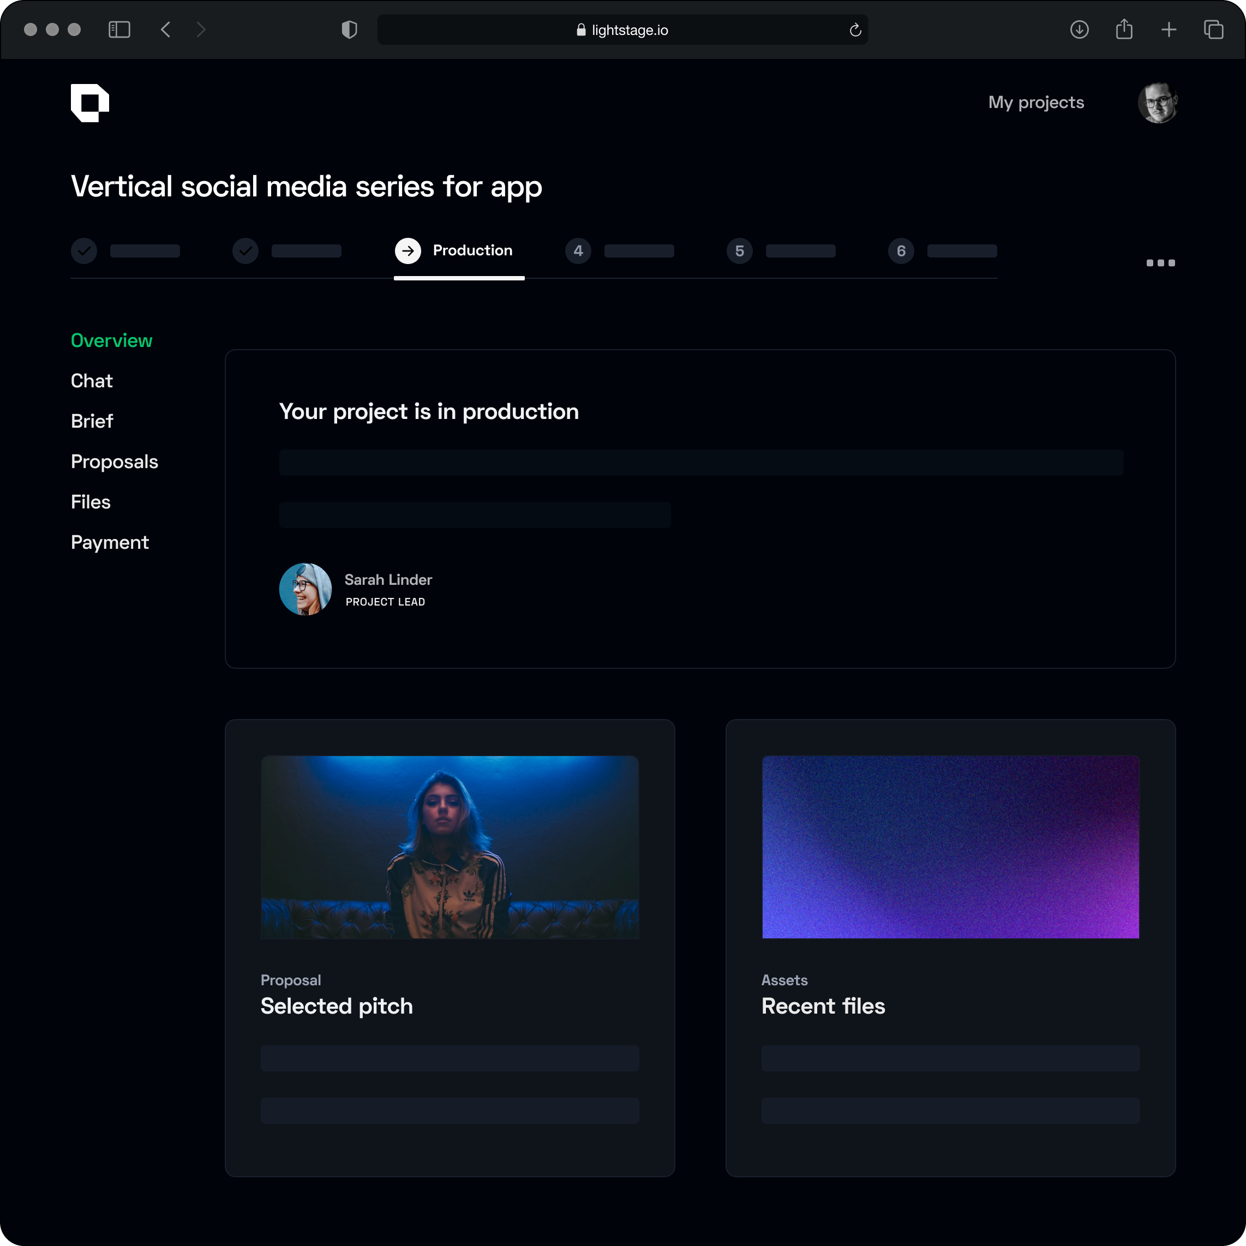Image resolution: width=1246 pixels, height=1246 pixels.
Task: Reload the page with the refresh icon
Action: coord(855,31)
